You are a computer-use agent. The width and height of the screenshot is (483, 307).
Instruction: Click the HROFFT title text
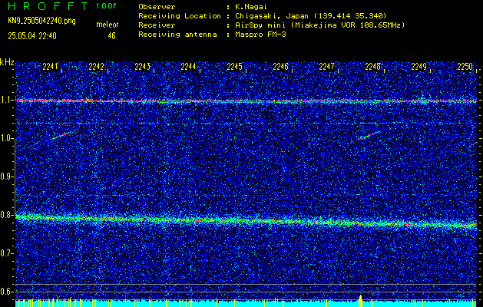(x=48, y=6)
